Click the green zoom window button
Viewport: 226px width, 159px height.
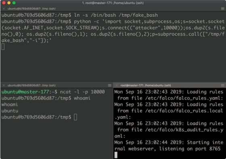pyautogui.click(x=14, y=3)
